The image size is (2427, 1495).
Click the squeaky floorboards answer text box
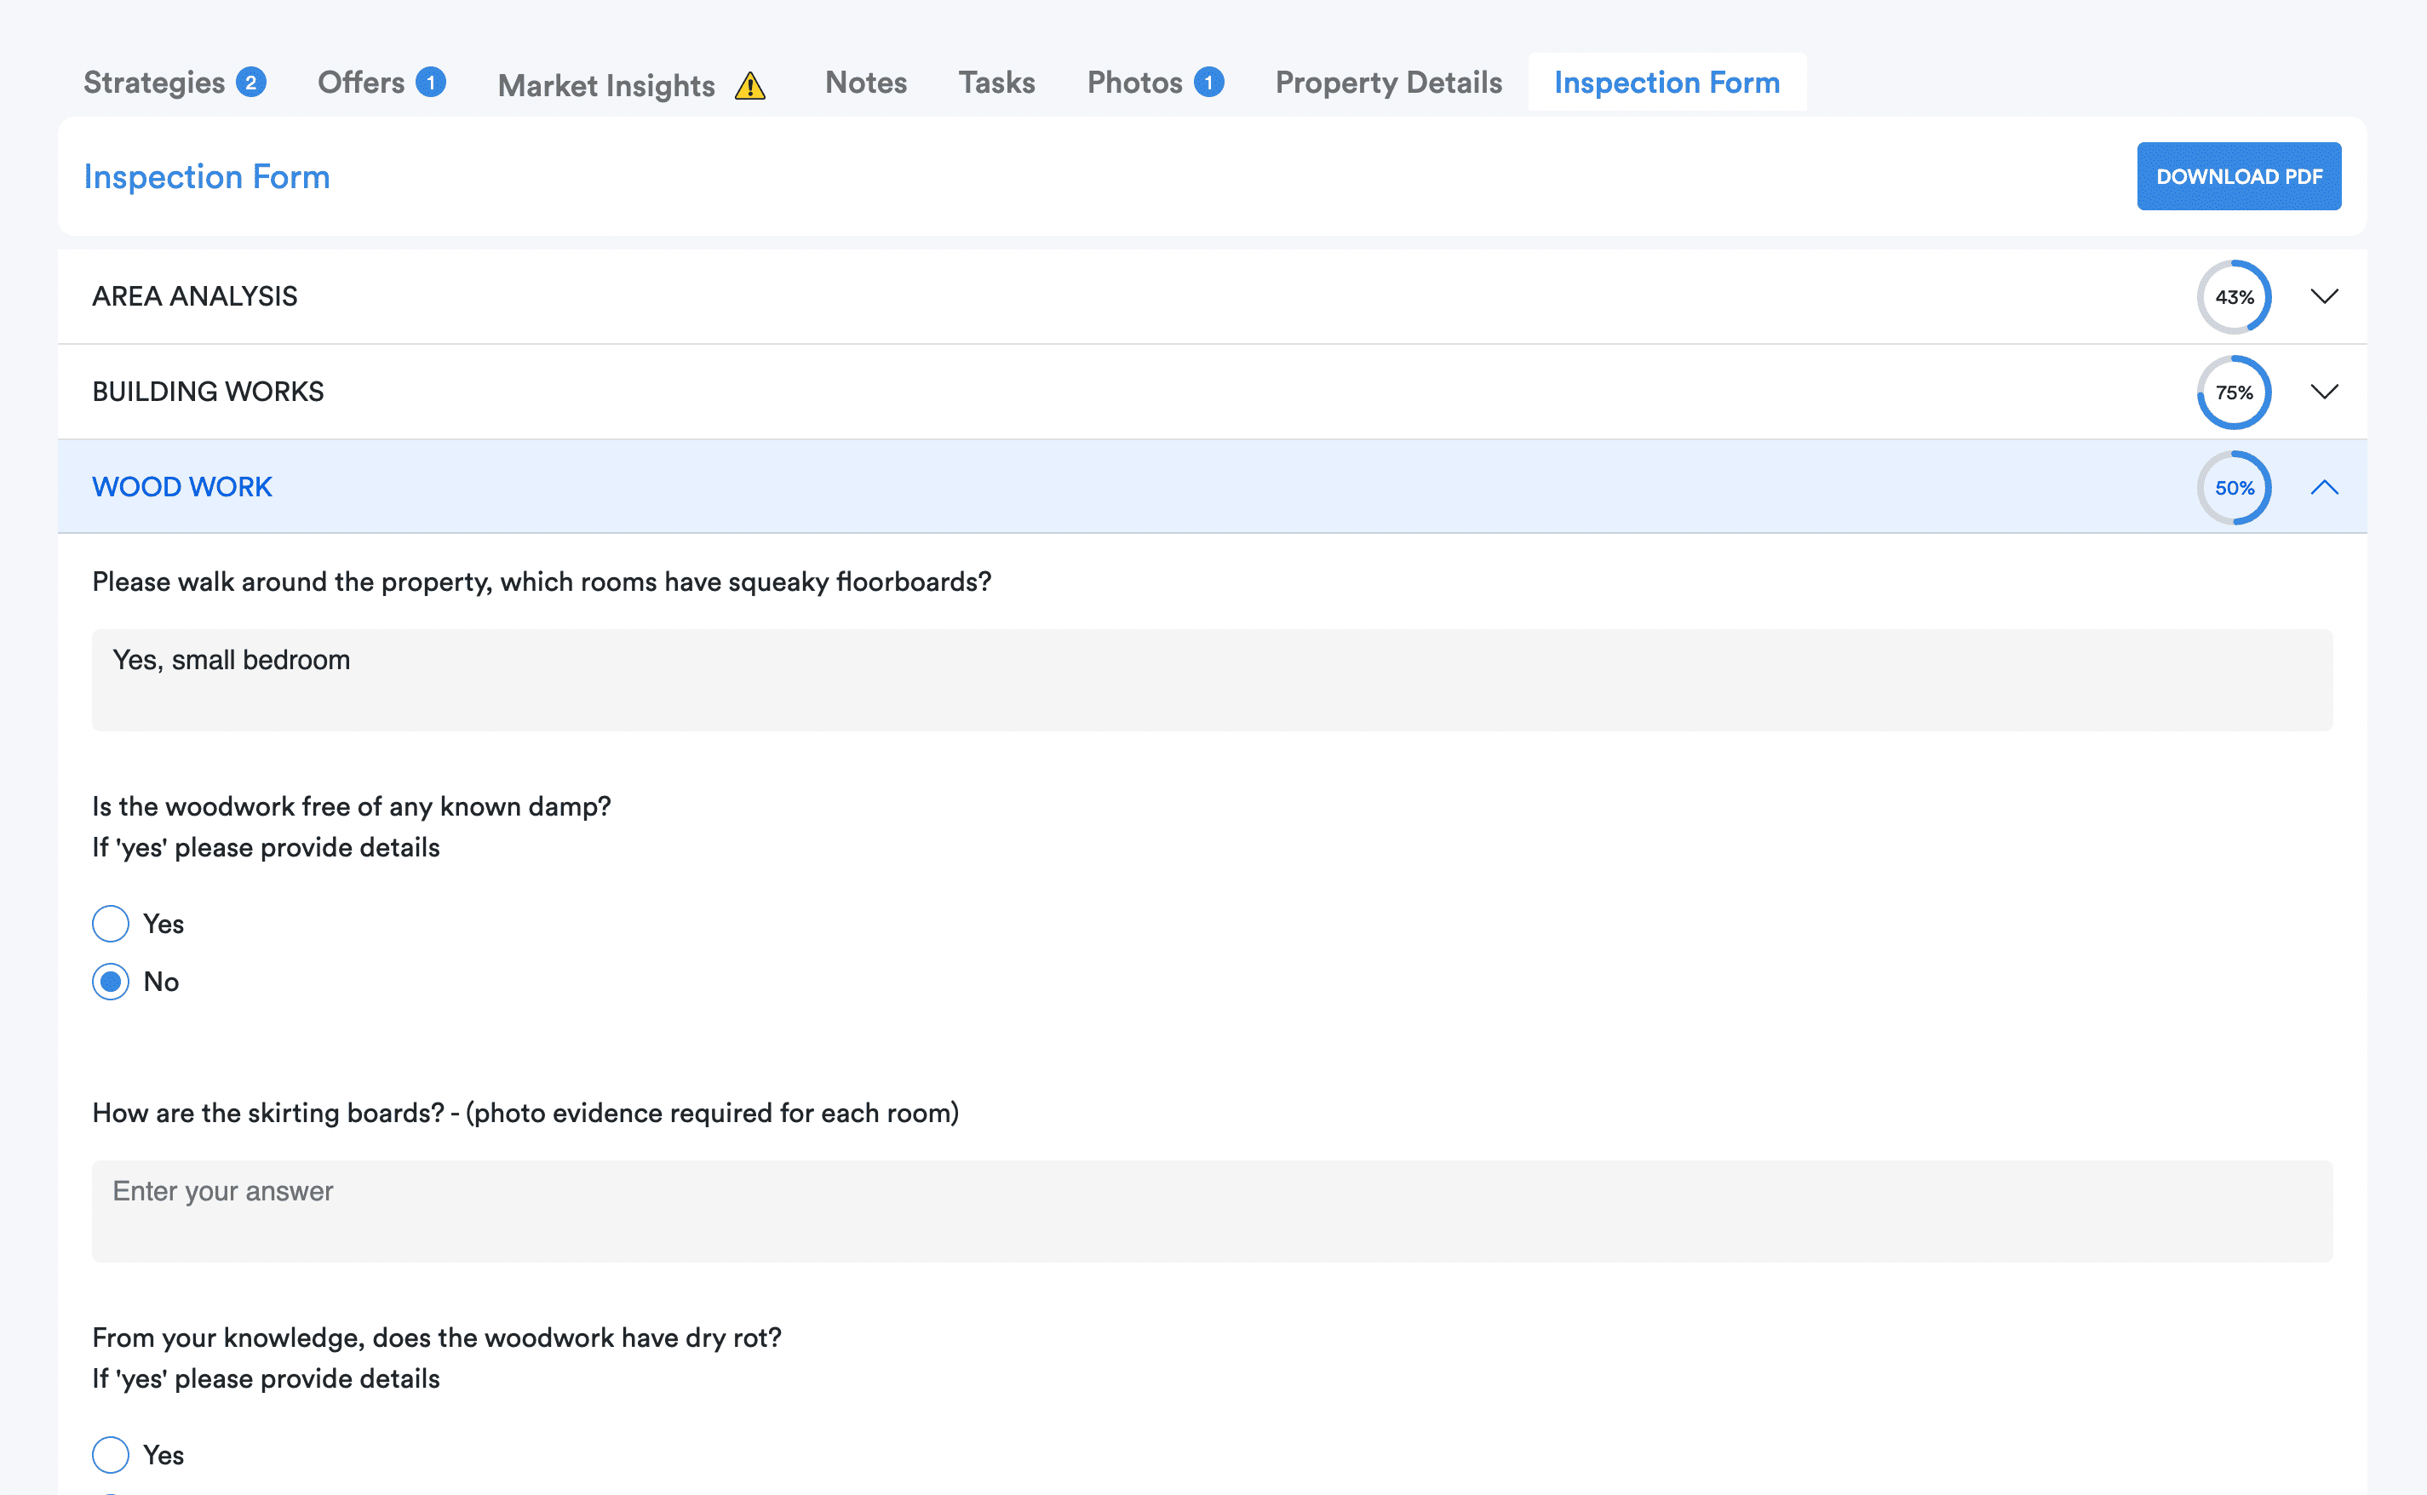[1212, 679]
